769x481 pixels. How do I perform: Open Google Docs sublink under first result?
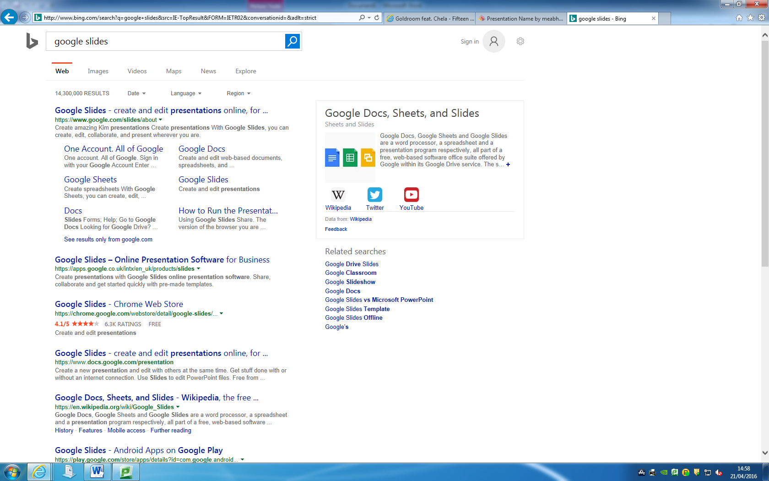click(x=202, y=149)
